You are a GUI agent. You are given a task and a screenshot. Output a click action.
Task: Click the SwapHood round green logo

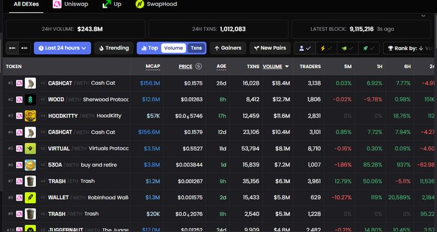coord(139,4)
